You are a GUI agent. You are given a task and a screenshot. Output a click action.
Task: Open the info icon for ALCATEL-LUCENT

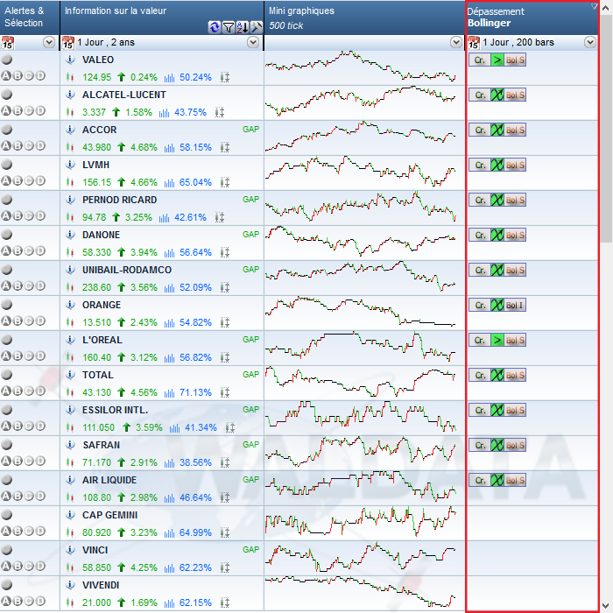70,95
